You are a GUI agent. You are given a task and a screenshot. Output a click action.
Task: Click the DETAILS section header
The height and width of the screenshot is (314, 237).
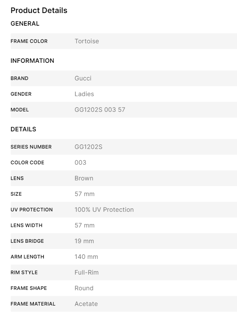tap(23, 129)
